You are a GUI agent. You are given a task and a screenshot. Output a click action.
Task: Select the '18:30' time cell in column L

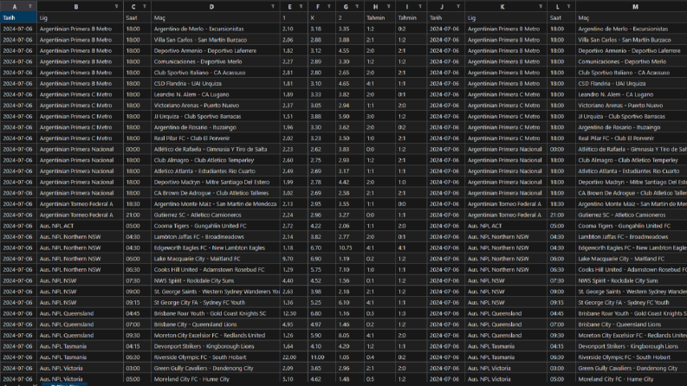[x=561, y=204]
